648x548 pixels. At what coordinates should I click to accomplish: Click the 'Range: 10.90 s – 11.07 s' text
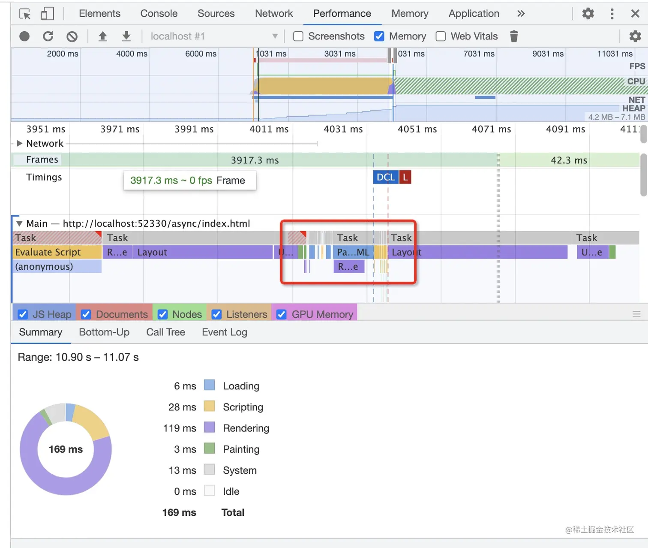click(78, 357)
